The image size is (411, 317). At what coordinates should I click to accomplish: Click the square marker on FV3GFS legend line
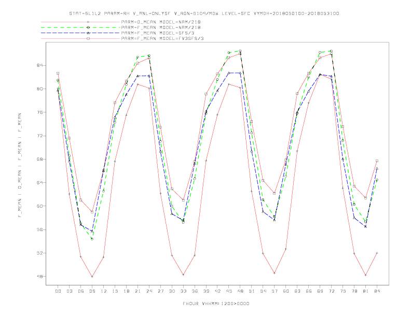(x=88, y=38)
